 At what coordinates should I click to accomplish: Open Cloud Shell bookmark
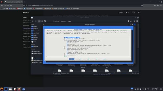click(75, 8)
